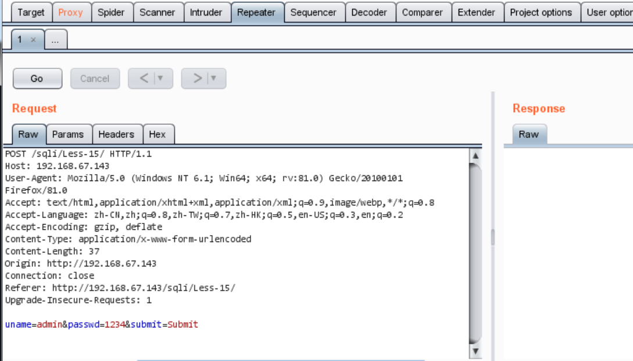Click the 1234 value of passwd parameter
Image resolution: width=633 pixels, height=361 pixels.
click(x=115, y=324)
